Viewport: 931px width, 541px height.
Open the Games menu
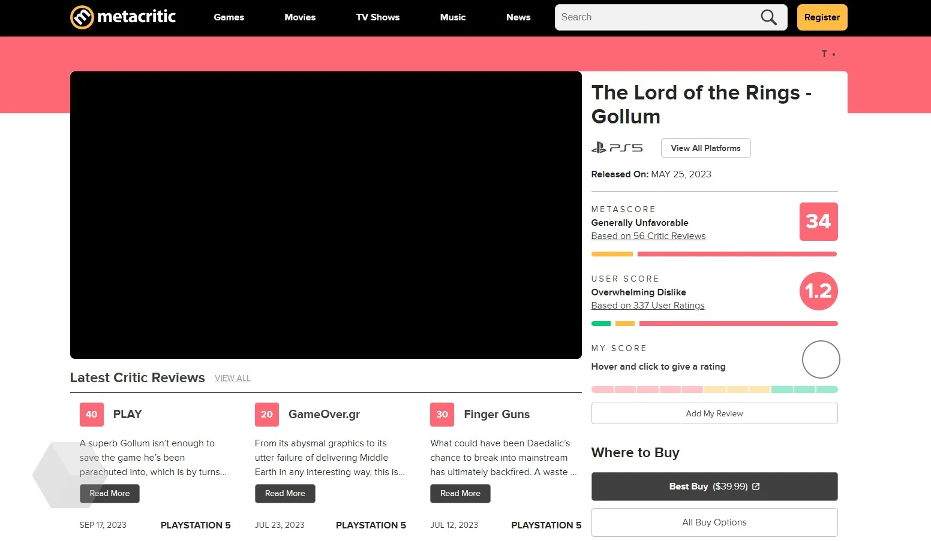[x=229, y=17]
